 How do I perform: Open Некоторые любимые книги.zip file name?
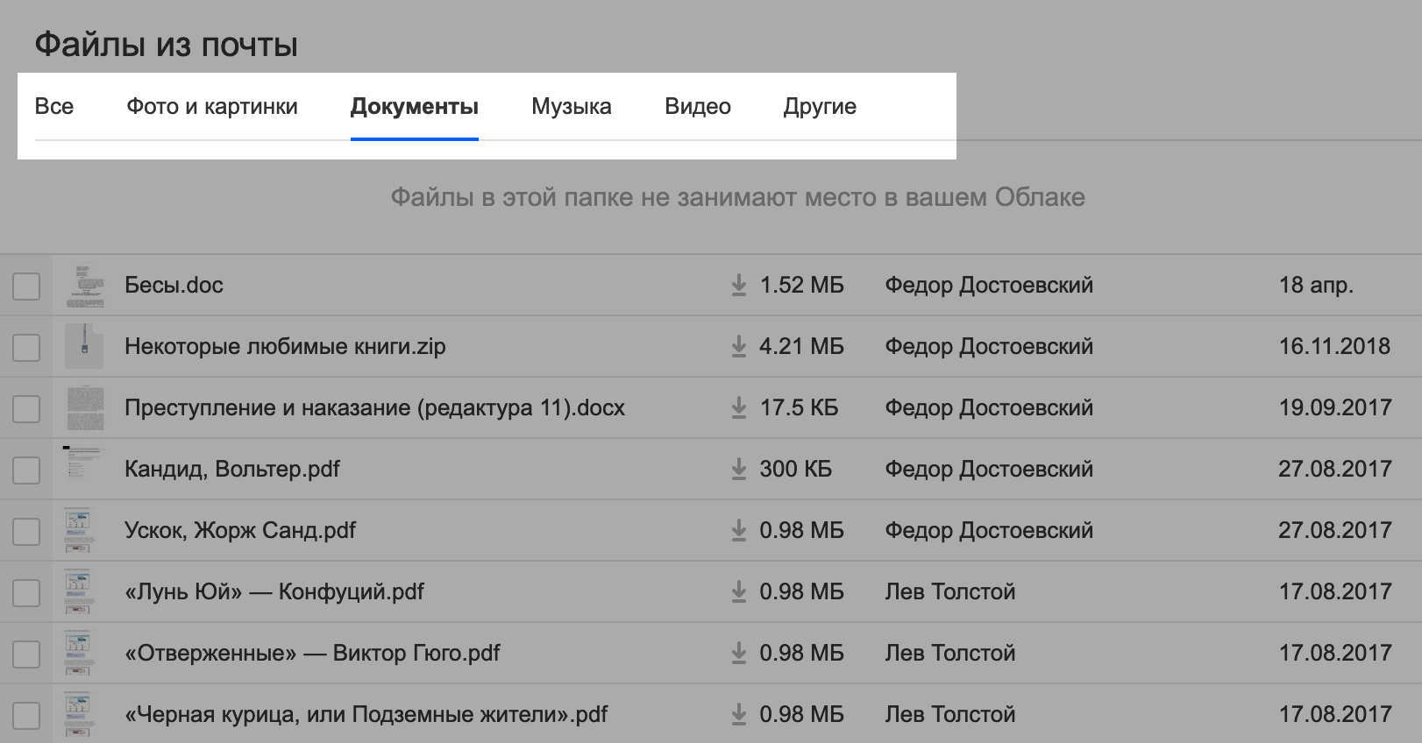click(285, 346)
